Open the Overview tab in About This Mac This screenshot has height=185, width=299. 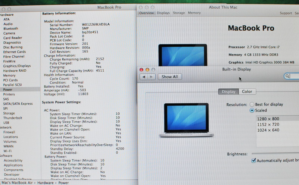pos(146,13)
